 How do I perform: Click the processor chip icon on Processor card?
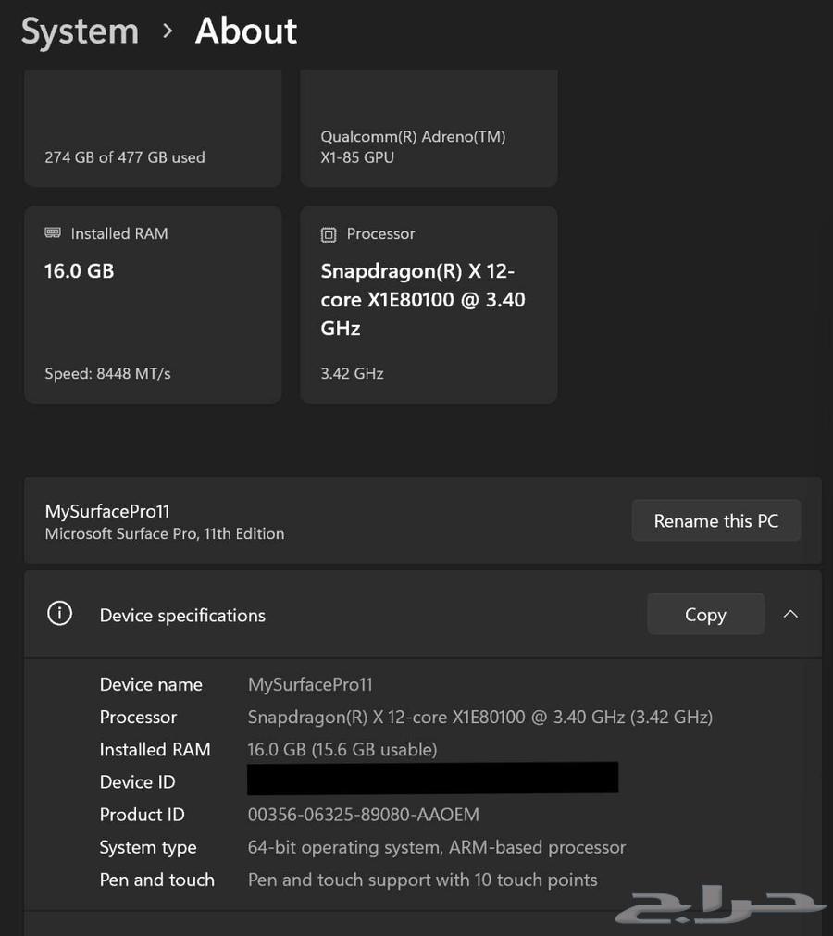[329, 234]
